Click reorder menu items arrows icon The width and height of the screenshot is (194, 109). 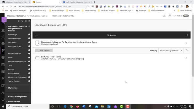click(22, 21)
